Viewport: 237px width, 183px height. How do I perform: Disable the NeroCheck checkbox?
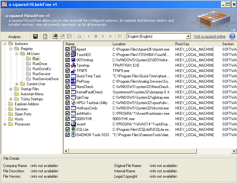68,86
